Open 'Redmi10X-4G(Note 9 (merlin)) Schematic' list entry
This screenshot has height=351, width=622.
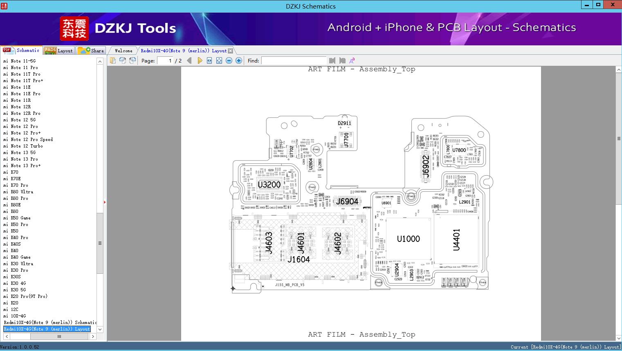(x=50, y=322)
